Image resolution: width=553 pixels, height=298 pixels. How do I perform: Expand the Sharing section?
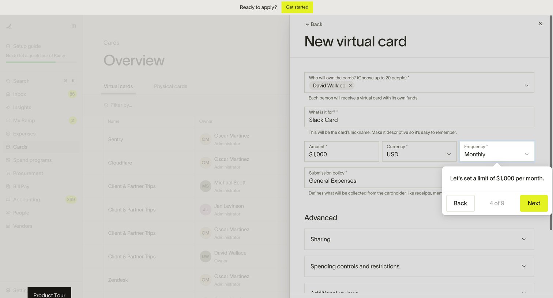(419, 239)
